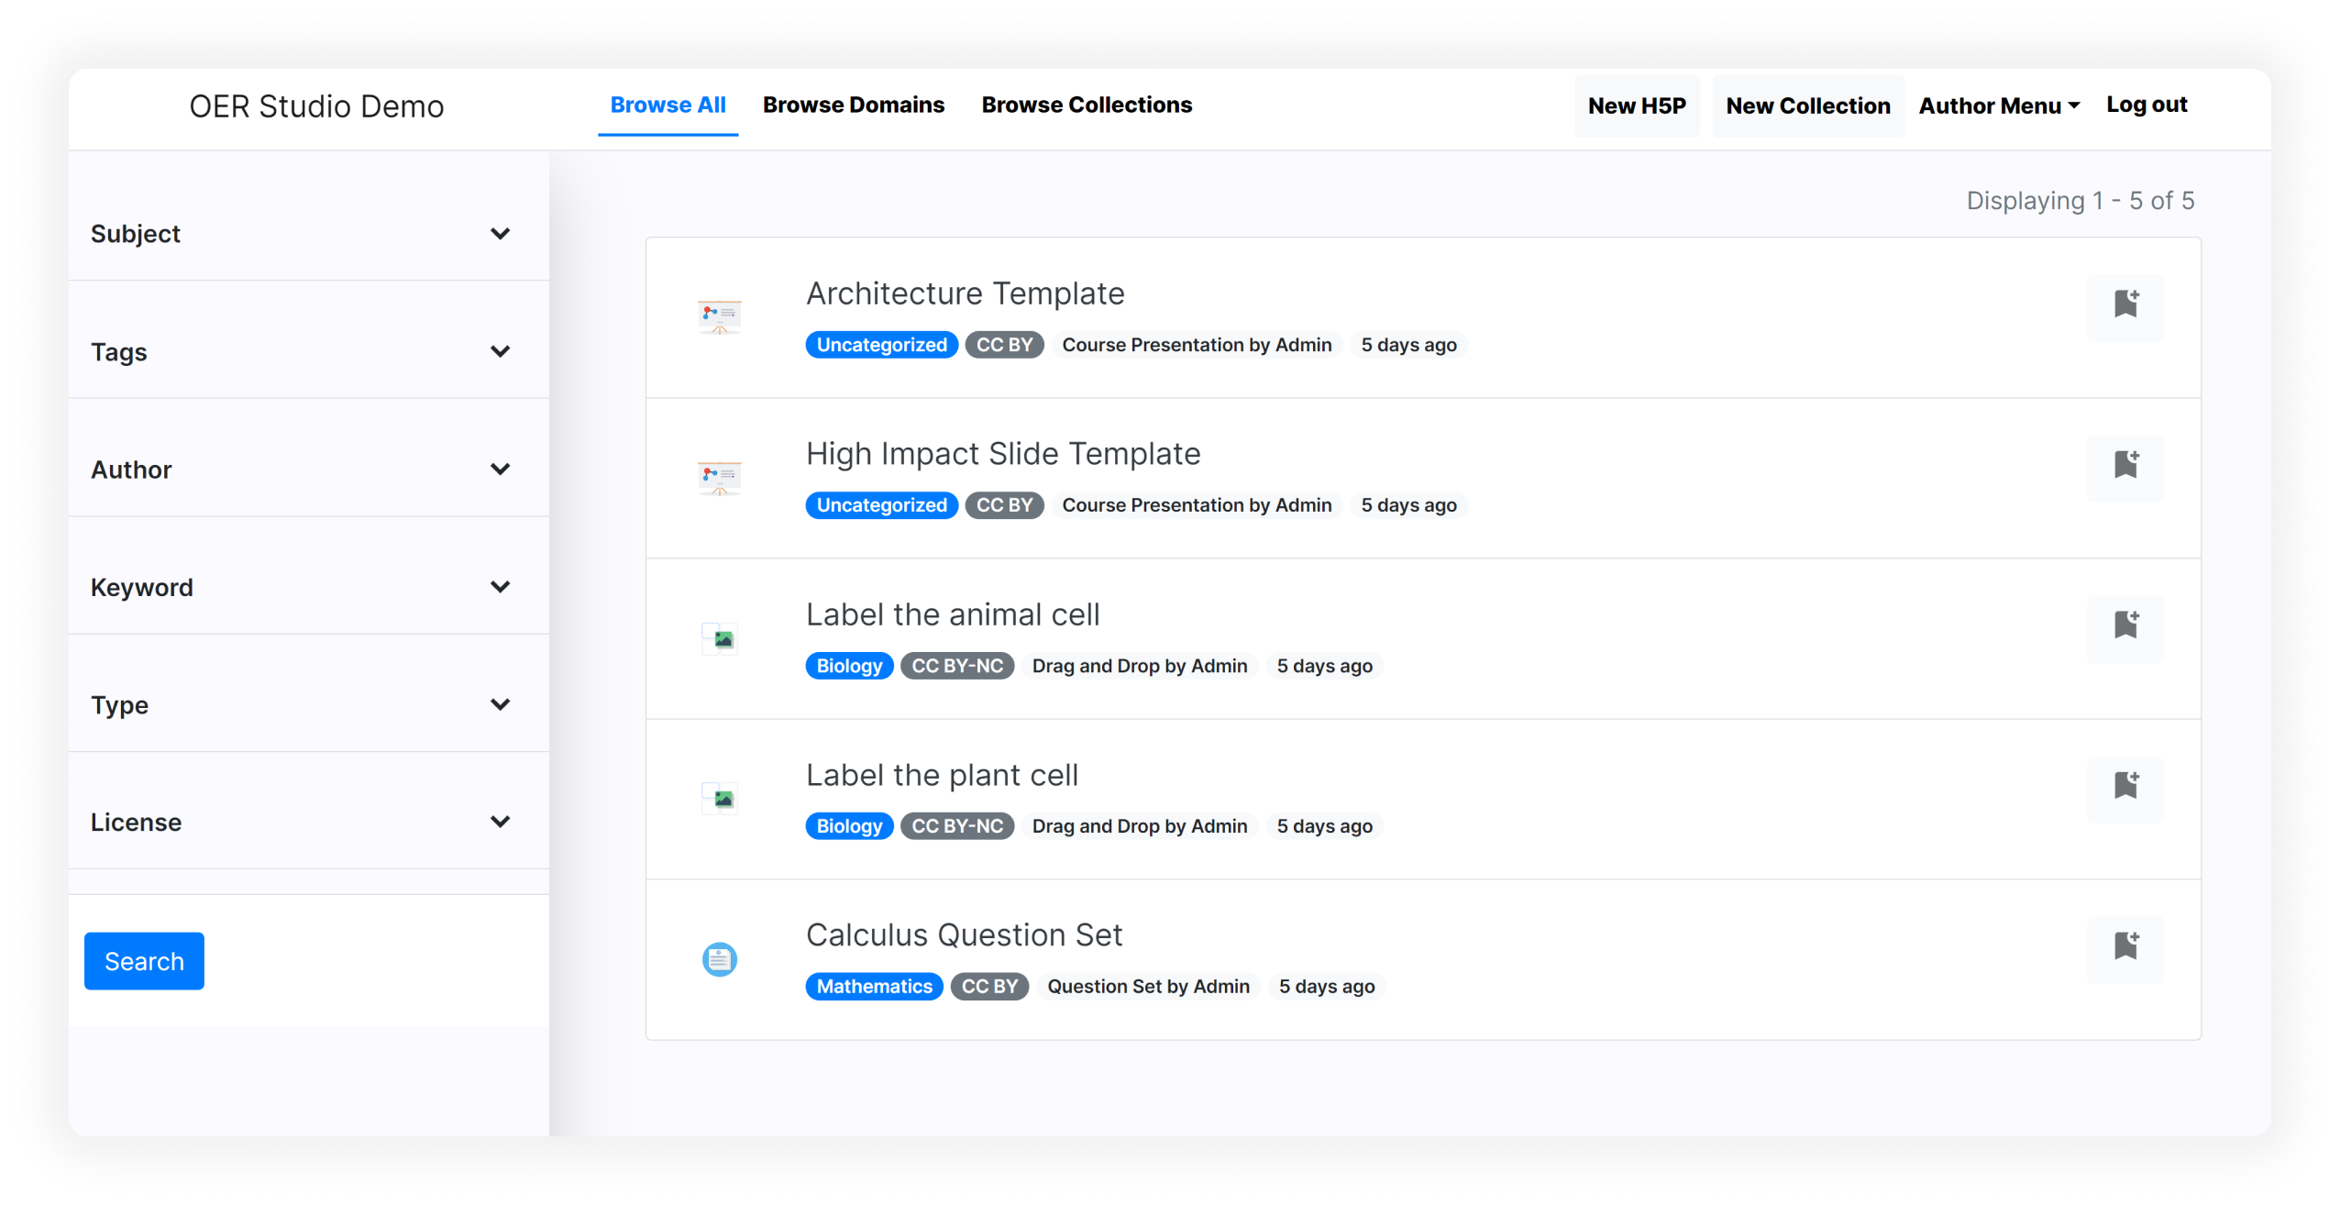2340x1205 pixels.
Task: Click 5 days ago on Calculus Question Set
Action: (x=1326, y=987)
